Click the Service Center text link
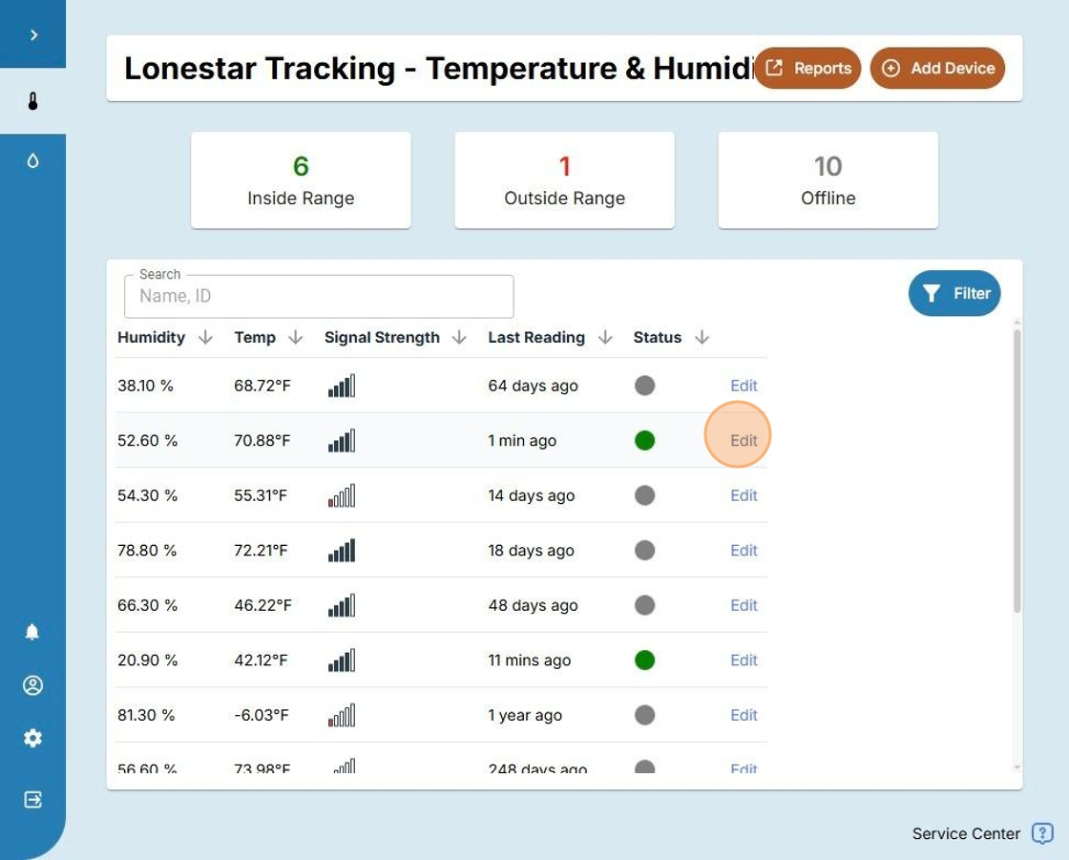This screenshot has width=1069, height=860. coord(966,833)
